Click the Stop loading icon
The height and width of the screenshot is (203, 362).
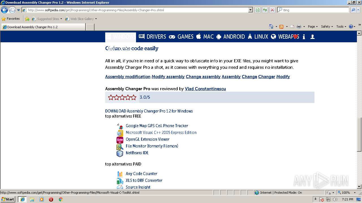click(272, 10)
